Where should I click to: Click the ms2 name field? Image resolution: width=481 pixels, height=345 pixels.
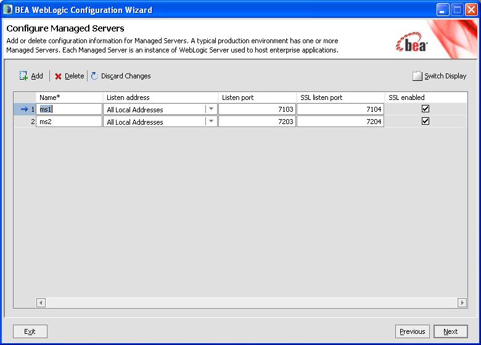tap(69, 122)
